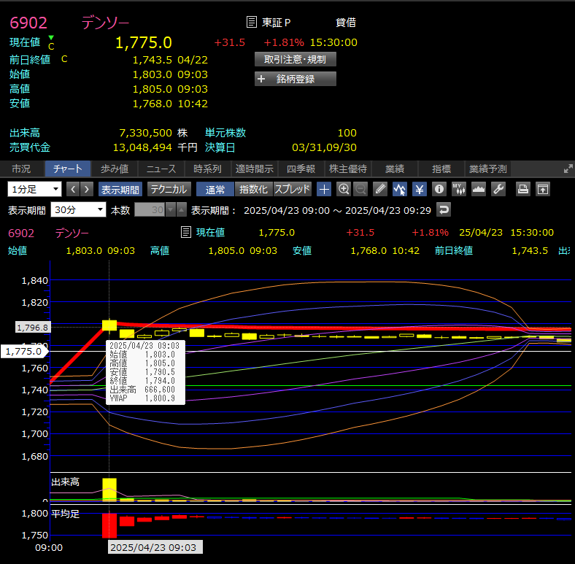This screenshot has width=575, height=564.
Task: Switch chart to 指数化 indexed mode
Action: coord(253,190)
